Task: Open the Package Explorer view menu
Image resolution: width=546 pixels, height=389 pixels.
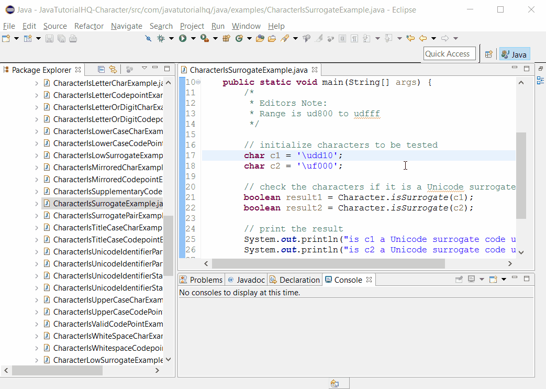Action: (144, 69)
